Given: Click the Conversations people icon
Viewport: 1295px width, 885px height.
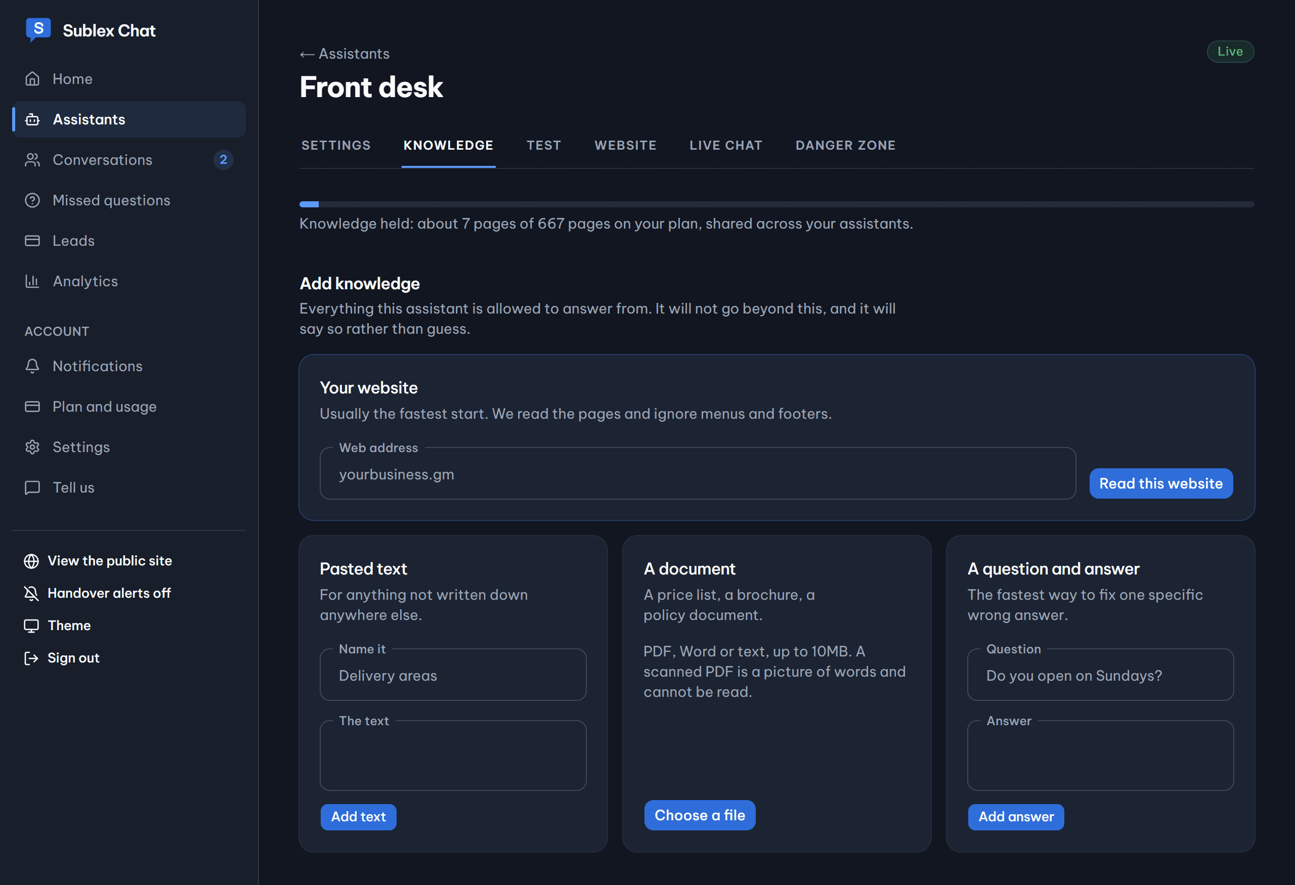Looking at the screenshot, I should pos(32,160).
